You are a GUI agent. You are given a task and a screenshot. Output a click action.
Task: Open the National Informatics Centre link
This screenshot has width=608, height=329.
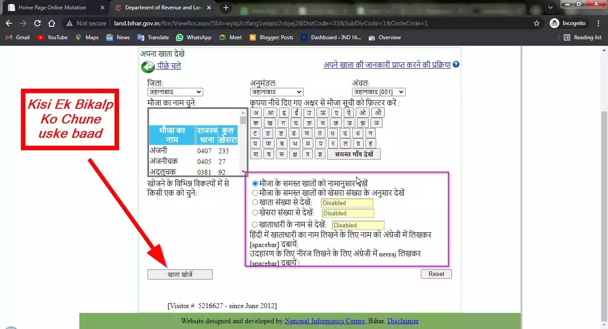(x=325, y=321)
